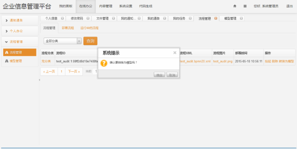The height and width of the screenshot is (149, 297).
Task: Collapse the sidebar using the splitter arrow
Action: click(x=39, y=80)
